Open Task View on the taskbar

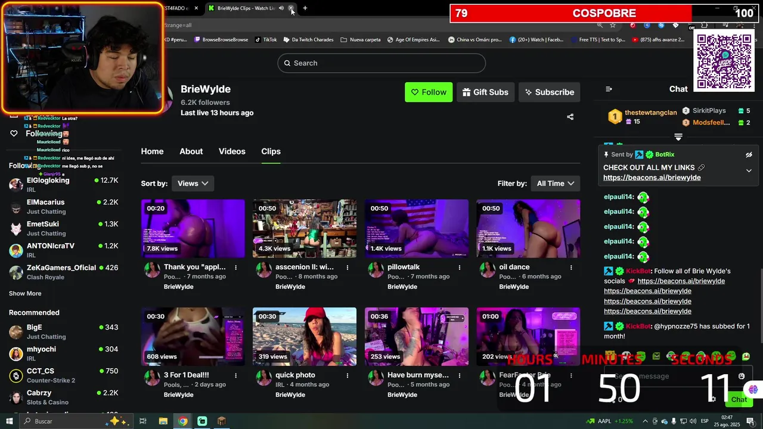pos(143,421)
